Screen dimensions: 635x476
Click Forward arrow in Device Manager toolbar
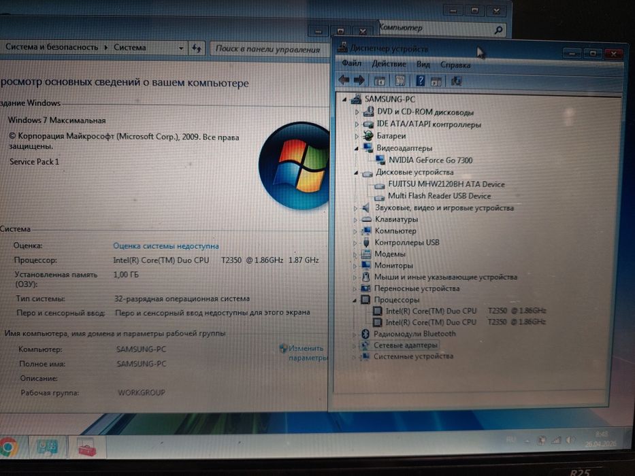pos(359,80)
